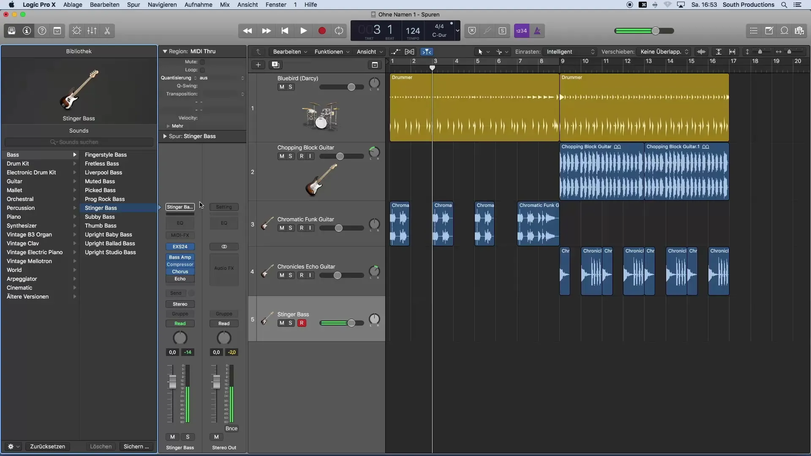Open the Mixer faders icon
The image size is (811, 456).
point(92,31)
